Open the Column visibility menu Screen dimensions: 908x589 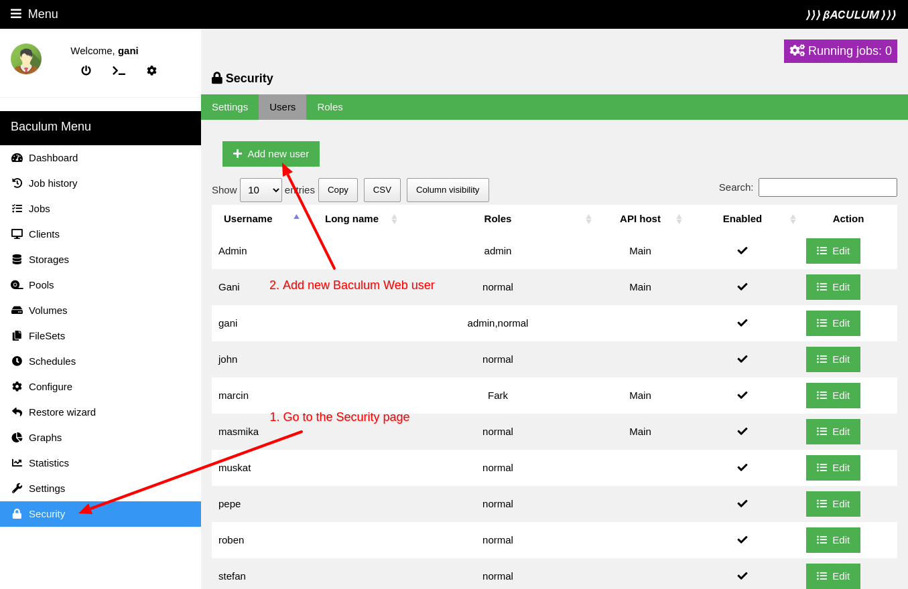click(448, 190)
